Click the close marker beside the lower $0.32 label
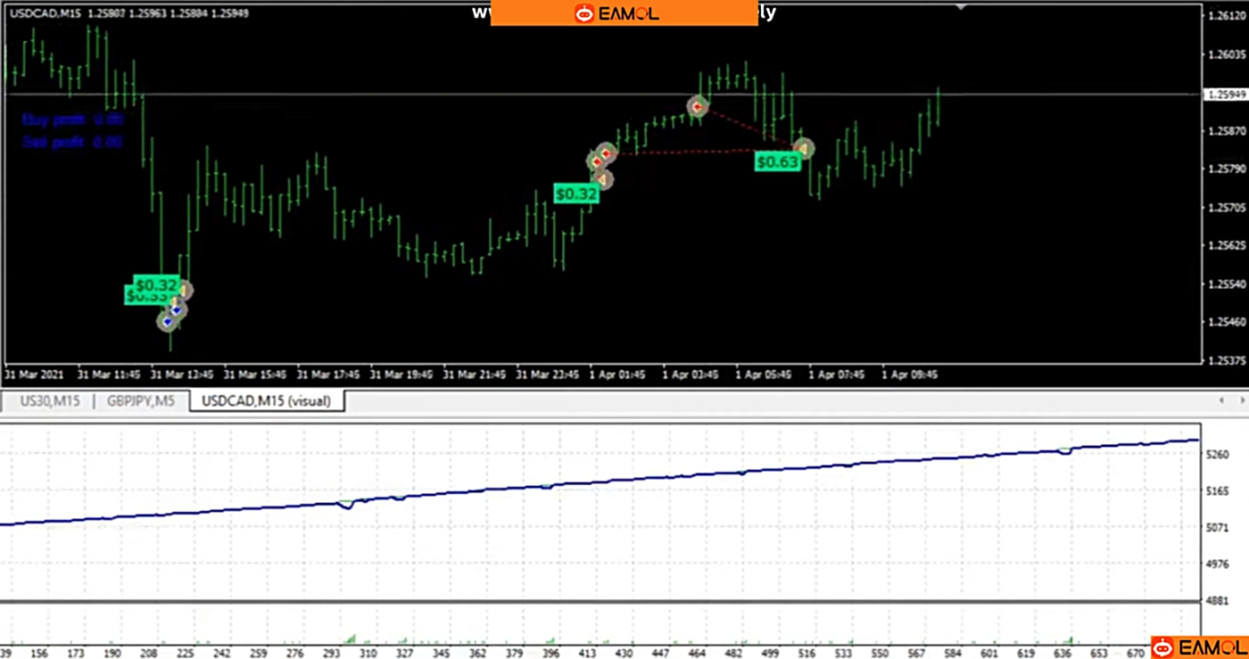The image size is (1249, 659). tap(183, 291)
